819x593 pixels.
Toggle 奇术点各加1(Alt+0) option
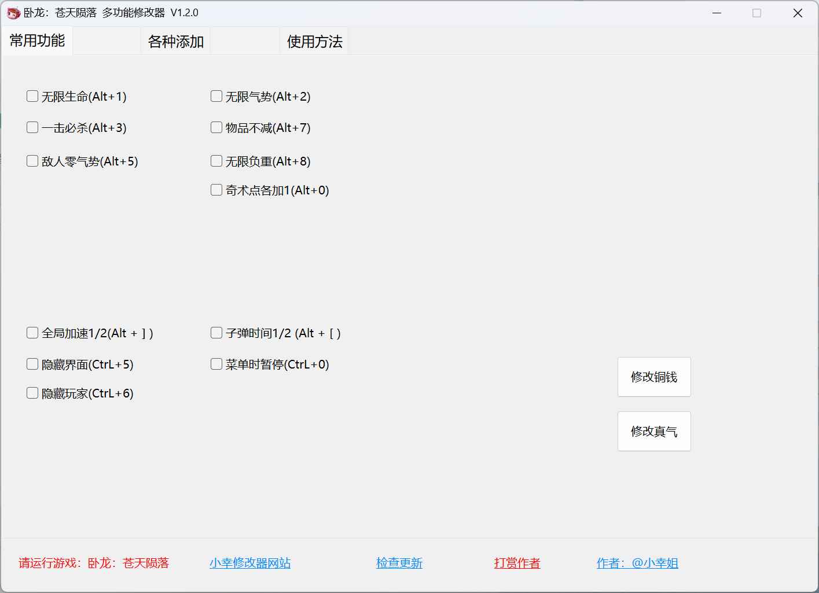tap(216, 189)
